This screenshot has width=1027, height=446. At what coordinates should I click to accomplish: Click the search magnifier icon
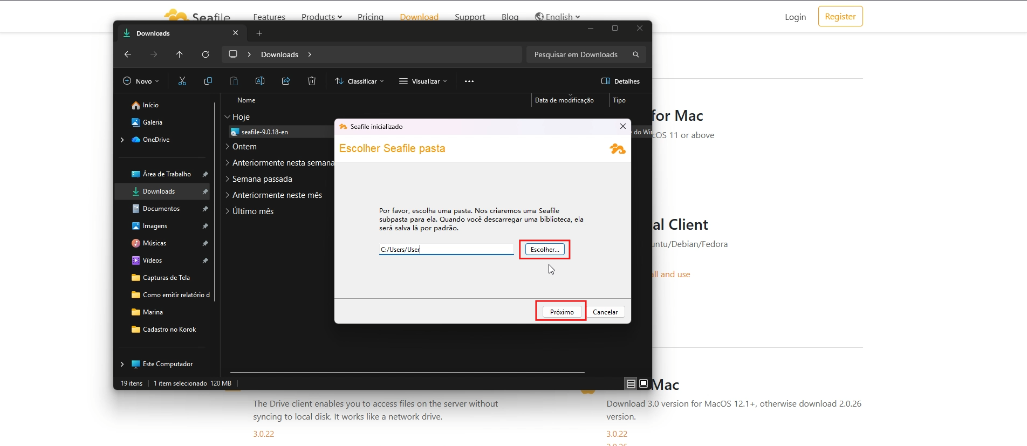click(636, 54)
